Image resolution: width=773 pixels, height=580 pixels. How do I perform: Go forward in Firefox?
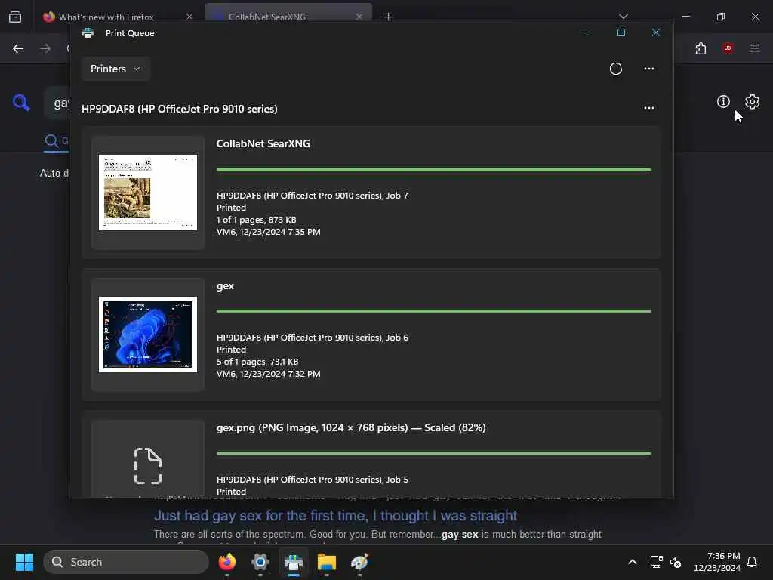pos(45,48)
